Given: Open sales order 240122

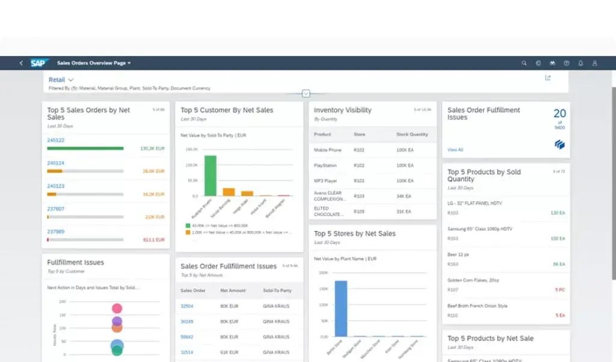Looking at the screenshot, I should point(56,140).
